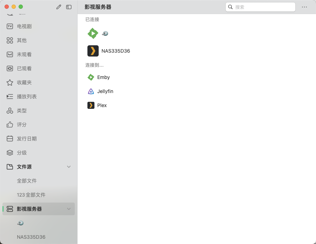Click the 分级 layers icon

tap(10, 153)
